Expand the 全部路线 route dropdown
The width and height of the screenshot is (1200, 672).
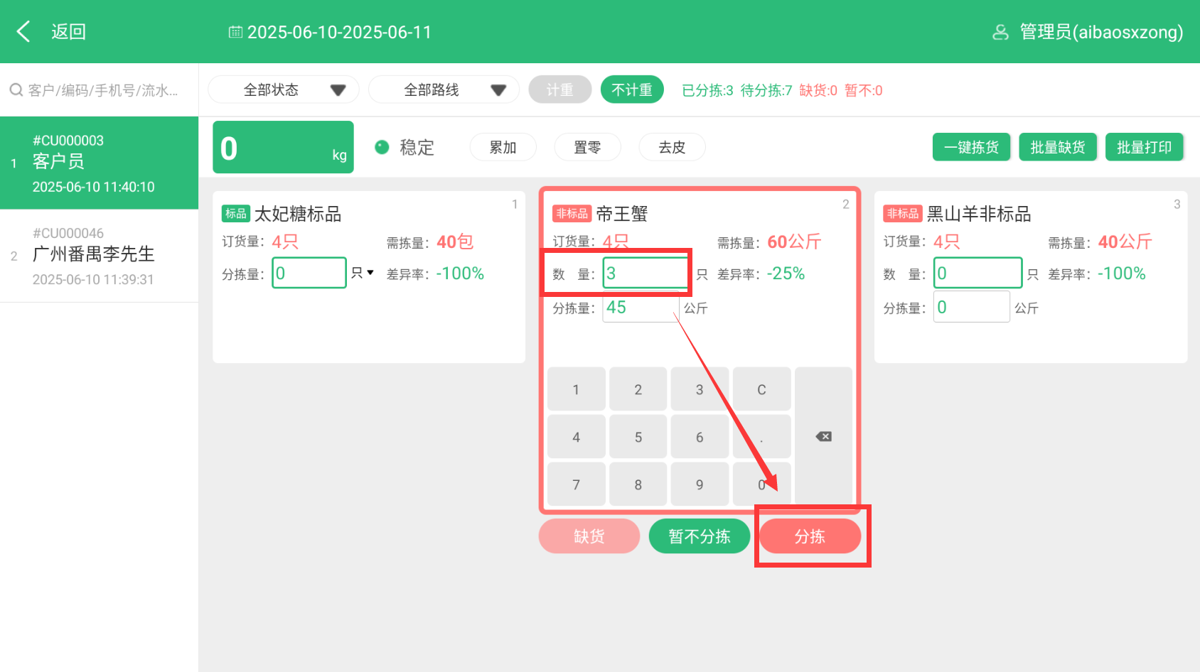click(x=444, y=90)
